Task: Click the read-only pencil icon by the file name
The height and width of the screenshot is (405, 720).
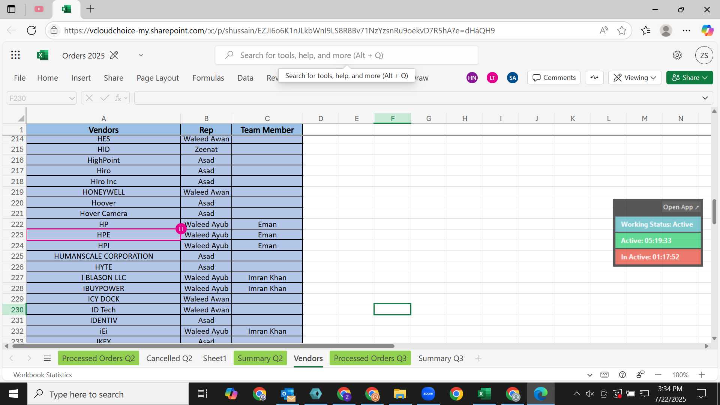Action: point(114,55)
